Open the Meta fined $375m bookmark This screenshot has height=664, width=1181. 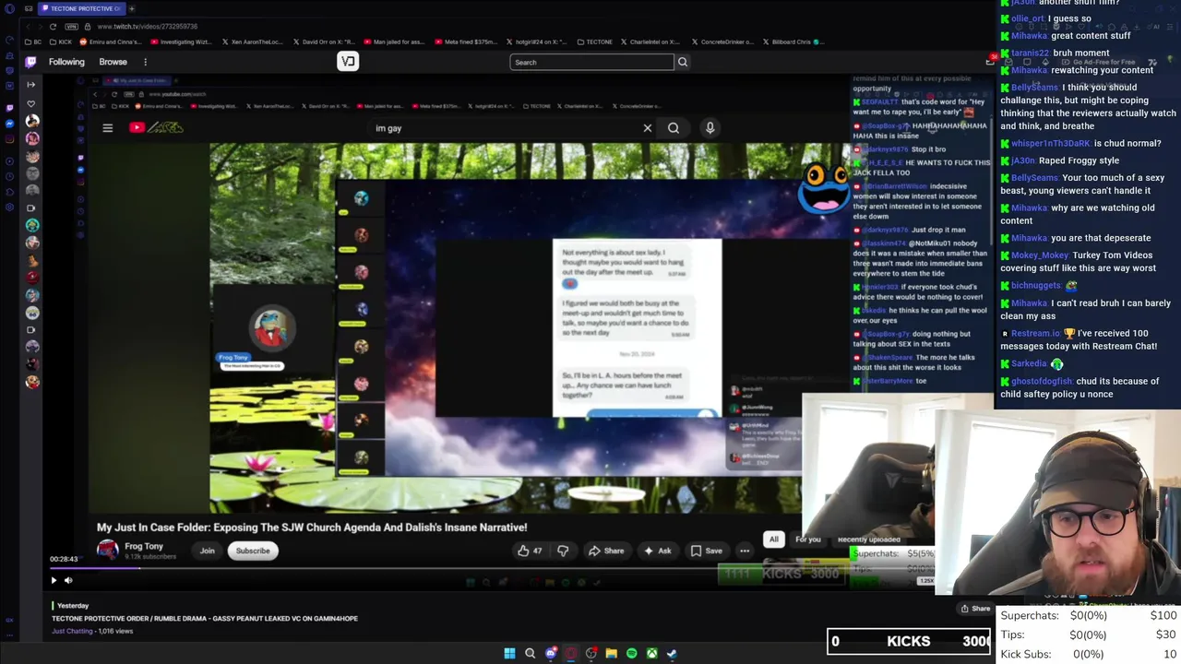click(x=465, y=41)
